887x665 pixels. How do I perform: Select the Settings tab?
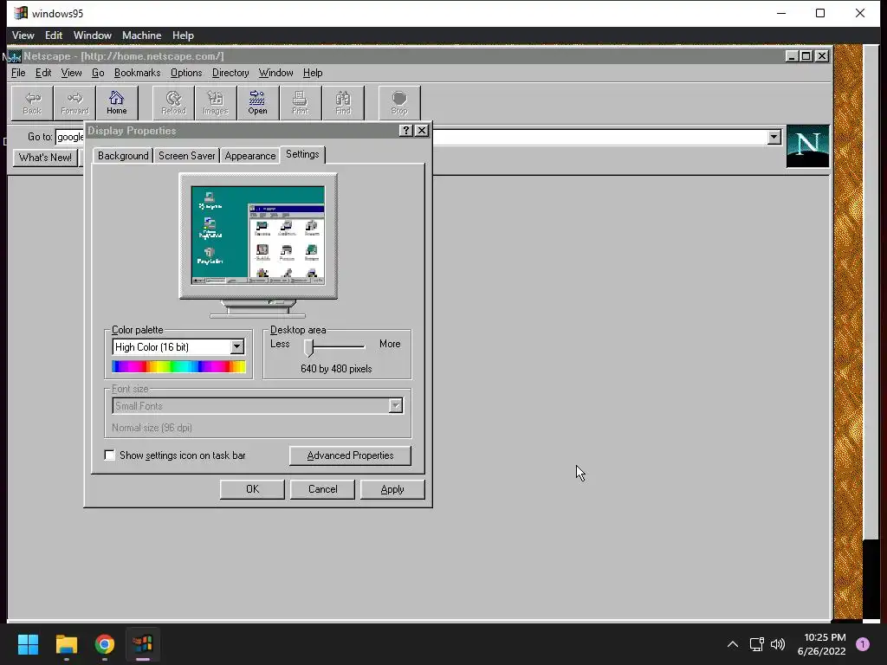tap(302, 154)
